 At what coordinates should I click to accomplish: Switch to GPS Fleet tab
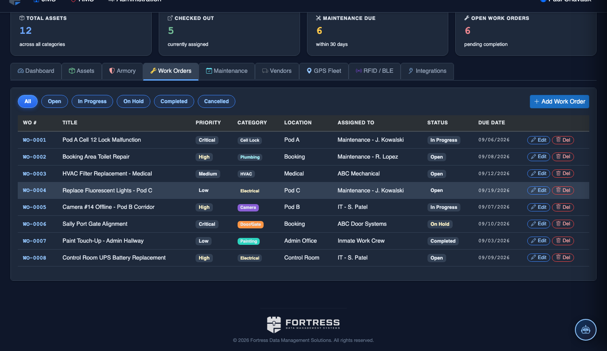point(324,71)
